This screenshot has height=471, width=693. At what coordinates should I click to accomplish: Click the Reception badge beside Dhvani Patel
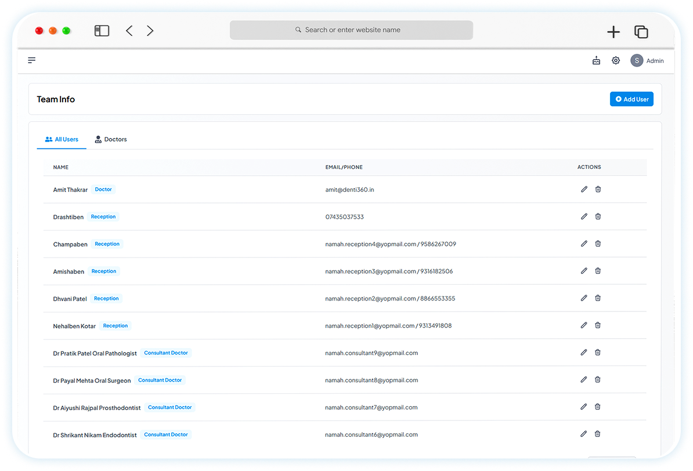[107, 299]
